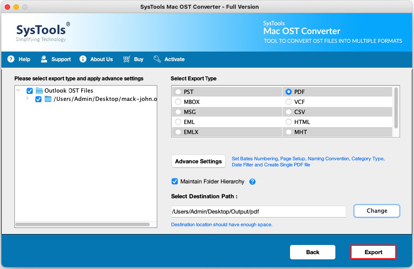Expand the /Users/Admin/Desktop/mack-john node
Screen dimensions: 414x269
[27, 98]
